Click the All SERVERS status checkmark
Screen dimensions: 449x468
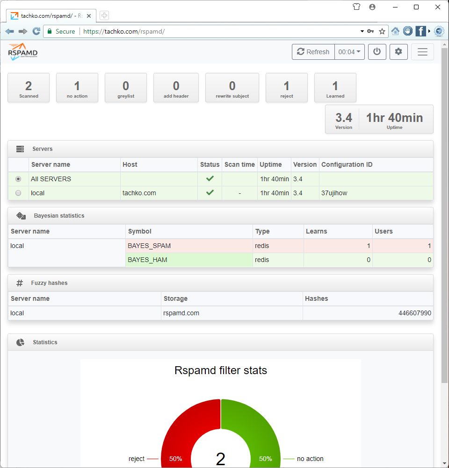click(210, 178)
